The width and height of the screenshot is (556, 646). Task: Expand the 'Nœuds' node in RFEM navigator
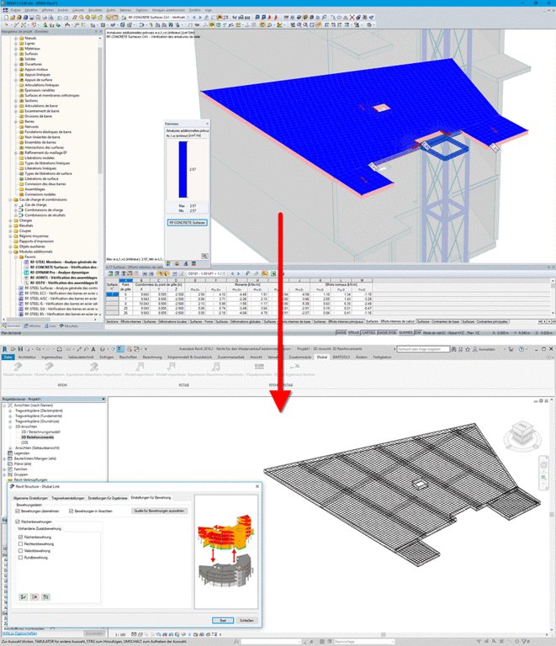[16, 38]
